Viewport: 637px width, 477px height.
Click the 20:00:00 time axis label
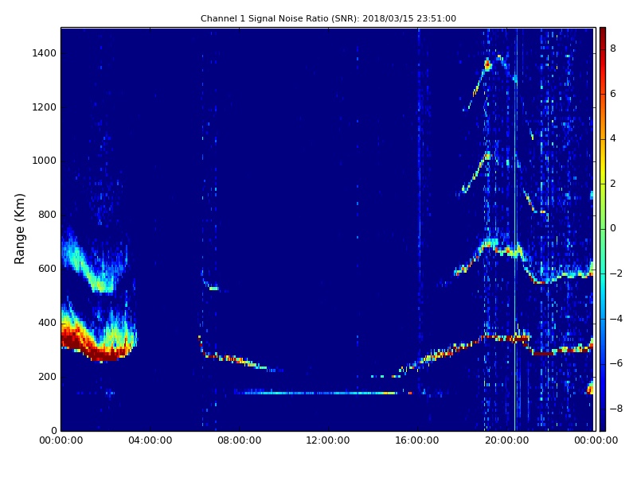click(x=506, y=440)
